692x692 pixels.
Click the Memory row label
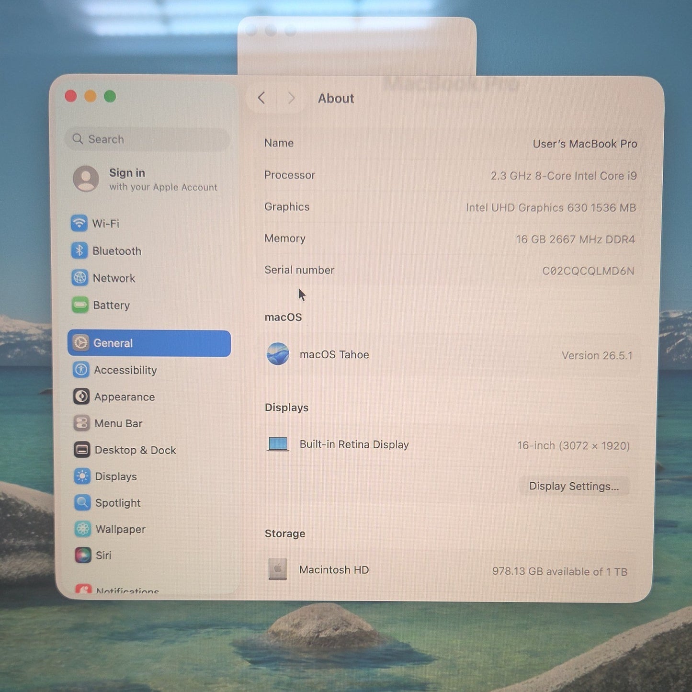pos(285,238)
